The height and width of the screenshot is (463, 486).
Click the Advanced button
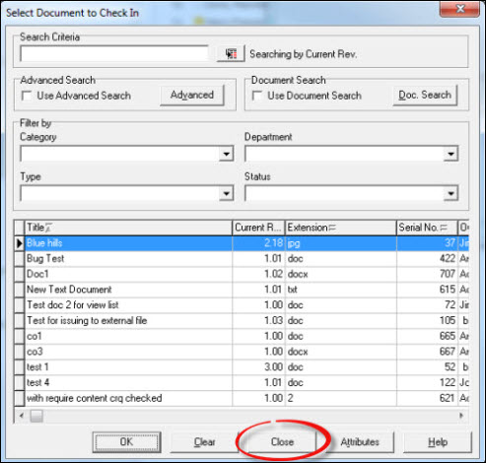tap(192, 96)
